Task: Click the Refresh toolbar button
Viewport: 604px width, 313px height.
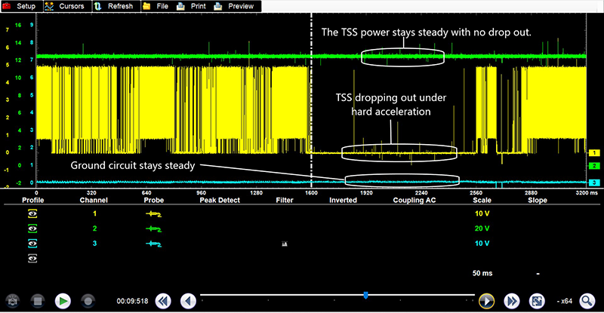Action: click(115, 6)
